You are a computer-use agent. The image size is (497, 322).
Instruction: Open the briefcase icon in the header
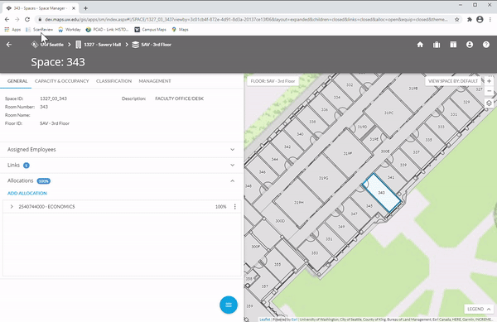coord(437,45)
